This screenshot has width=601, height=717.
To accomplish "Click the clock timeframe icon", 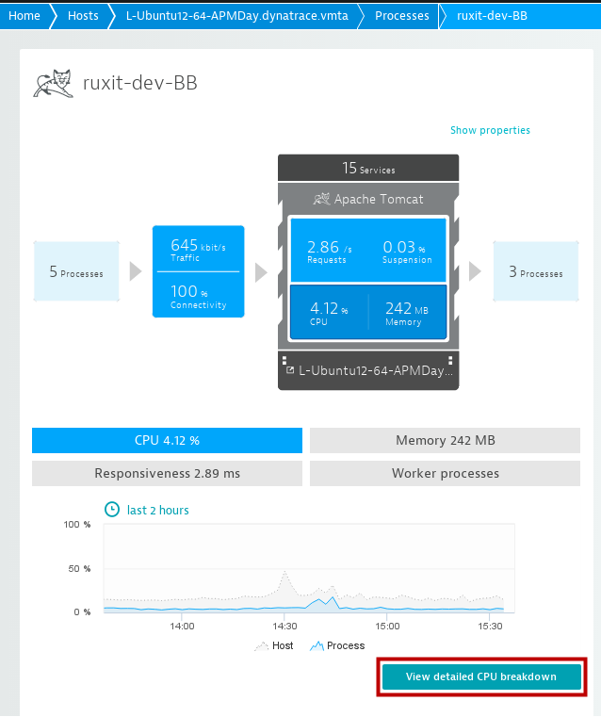I will 112,510.
